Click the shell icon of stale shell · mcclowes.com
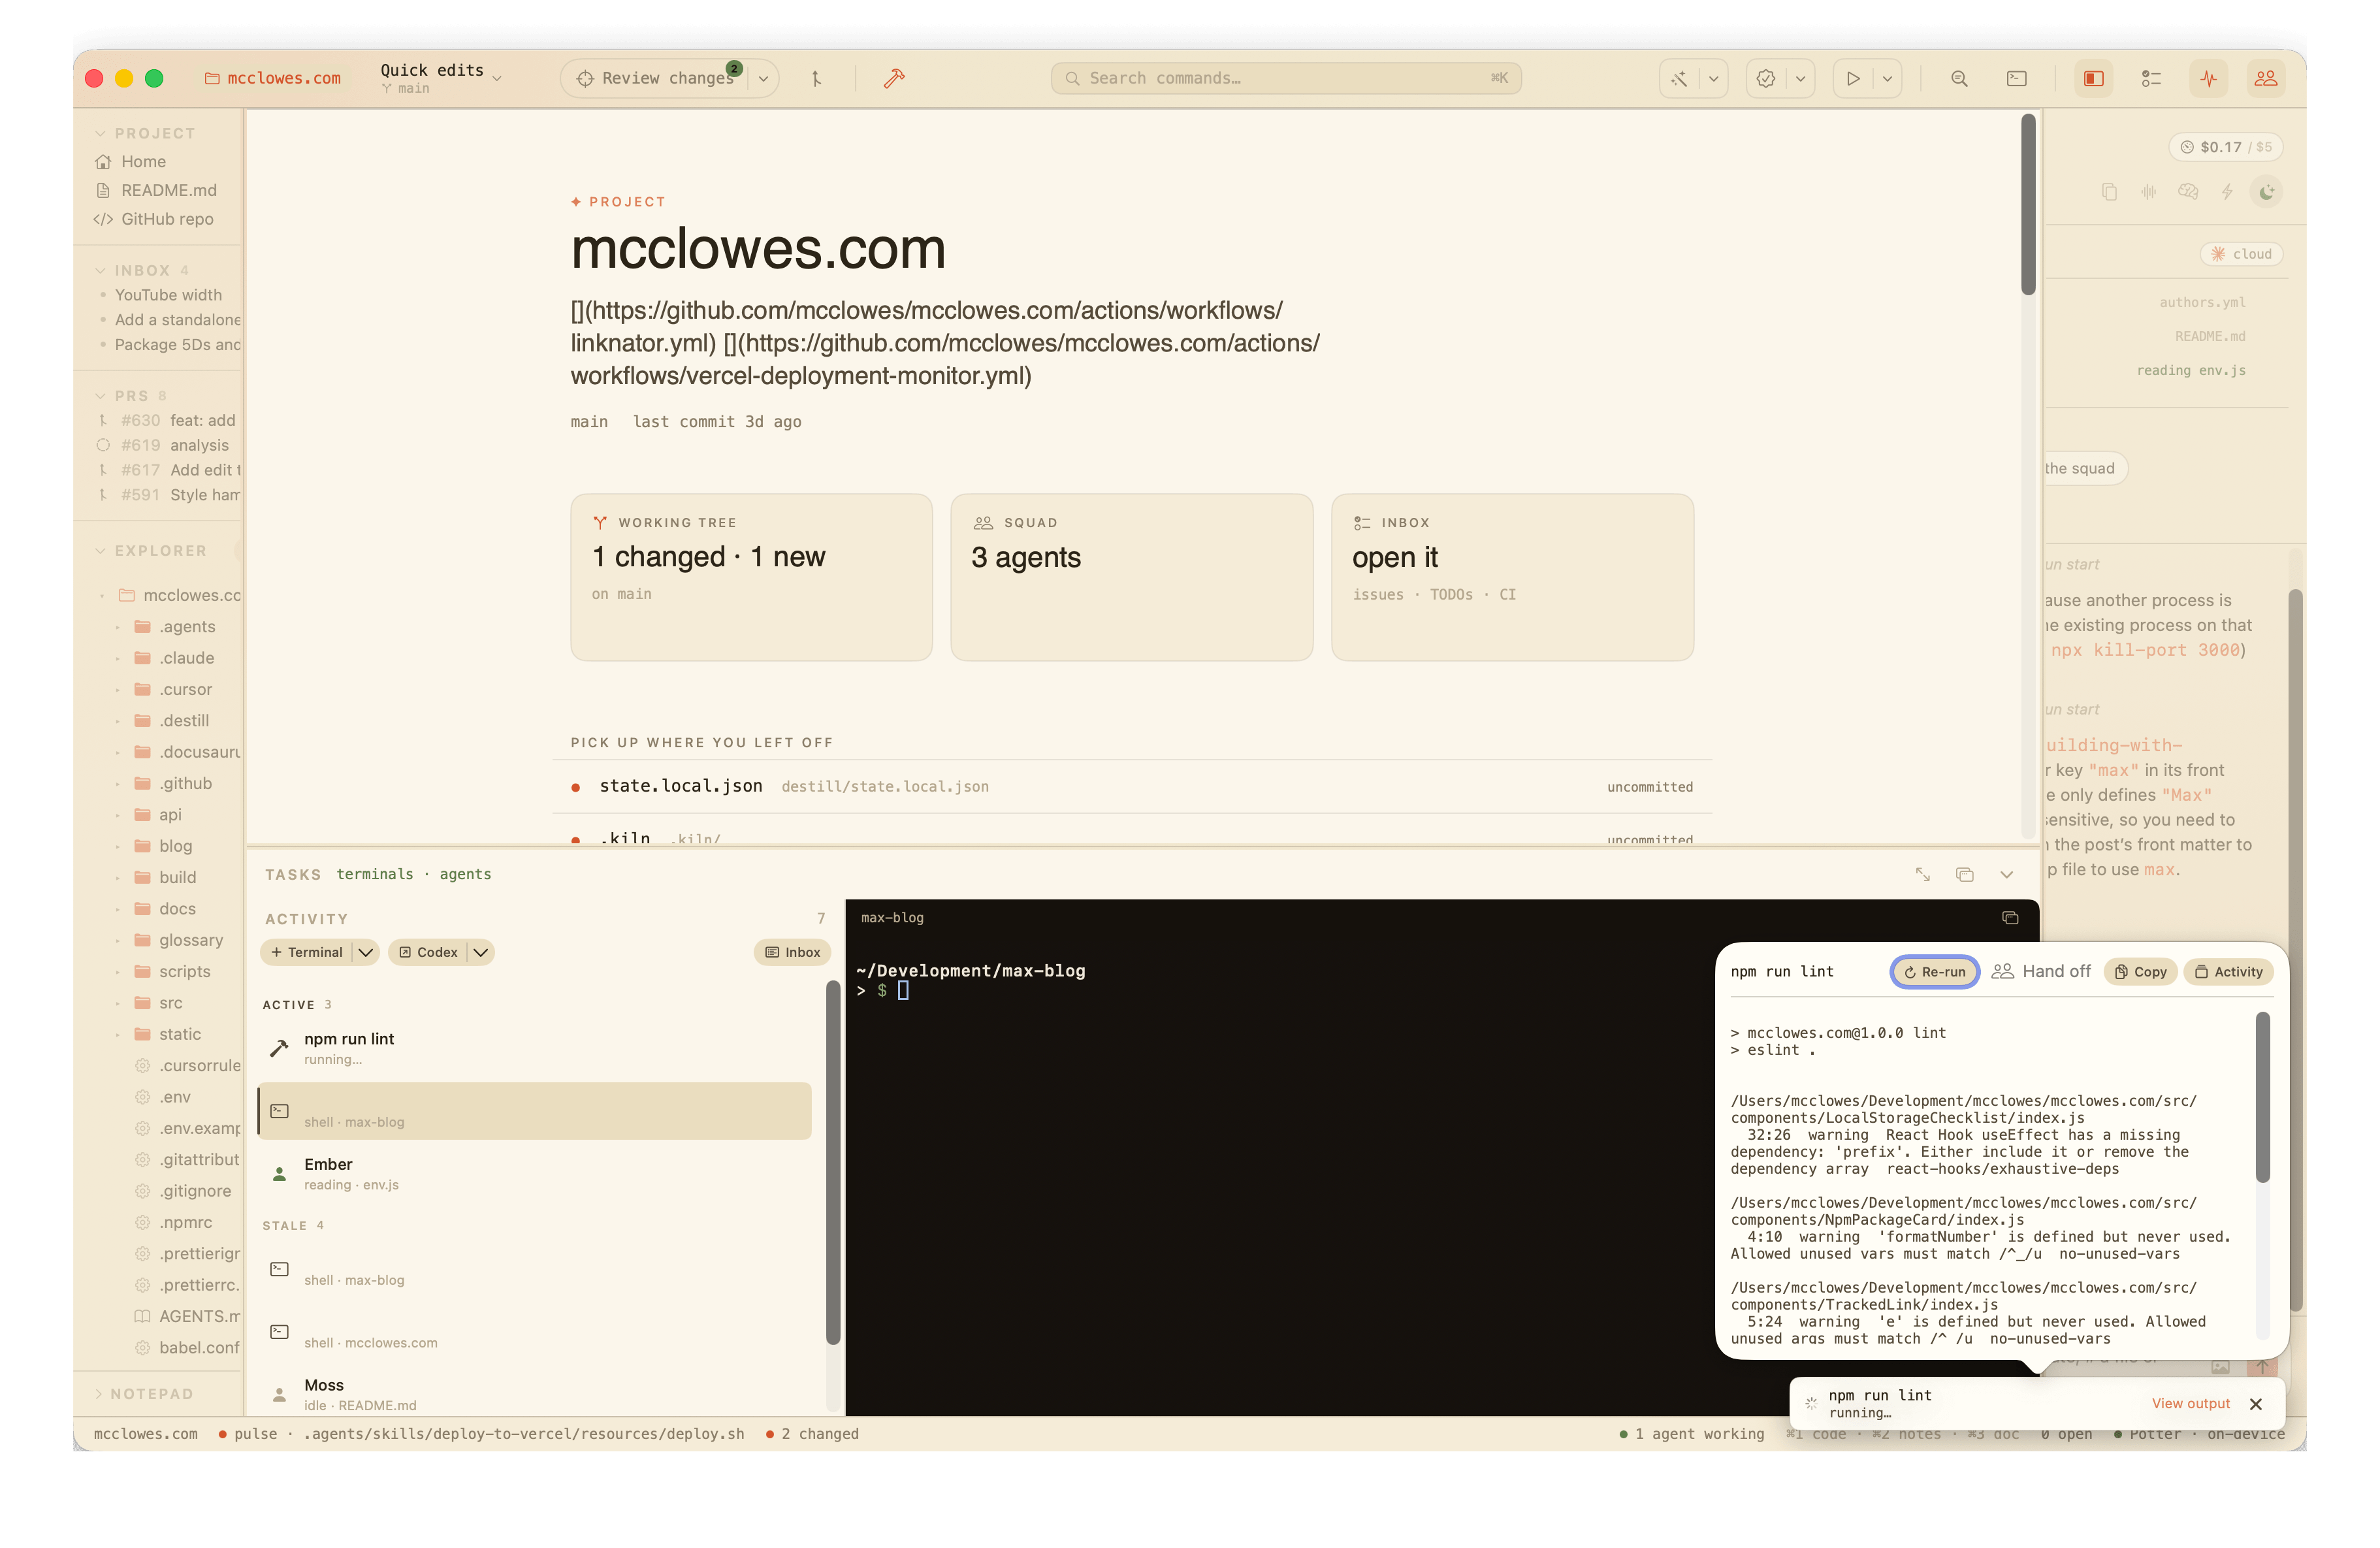 279,1331
